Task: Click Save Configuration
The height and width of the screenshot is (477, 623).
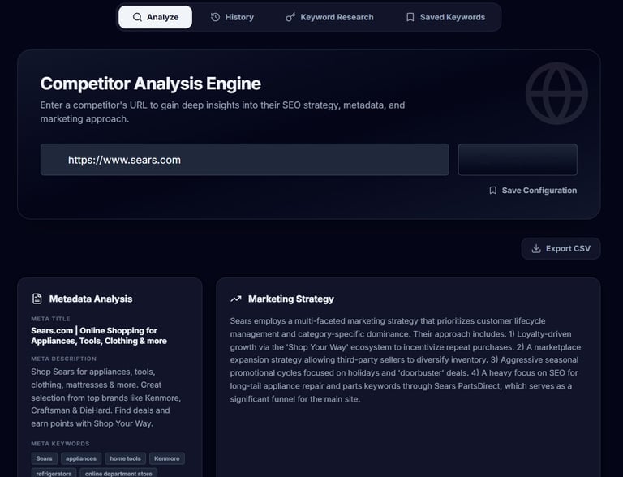Action: pos(533,191)
